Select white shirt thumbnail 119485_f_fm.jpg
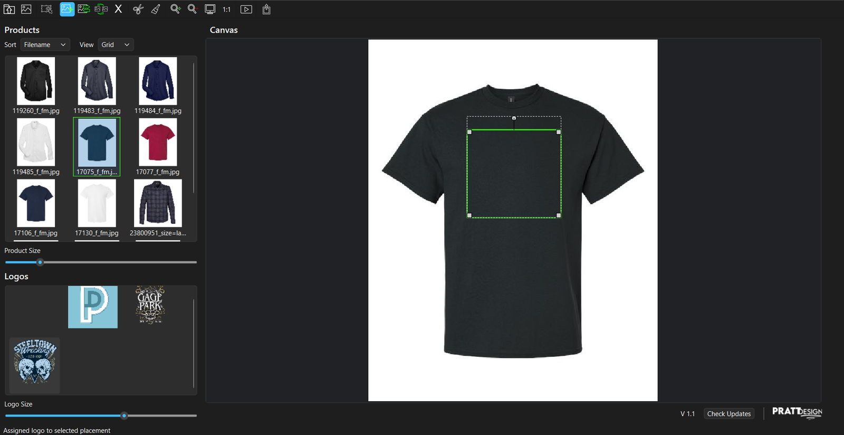The width and height of the screenshot is (844, 435). click(36, 142)
